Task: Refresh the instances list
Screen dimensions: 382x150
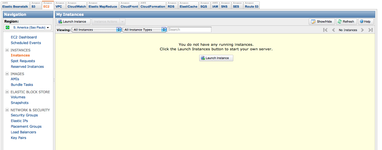Action: point(346,21)
